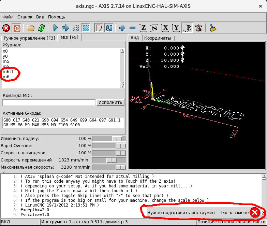
Task: Toggle skip lines with slash icon
Action: (99, 28)
